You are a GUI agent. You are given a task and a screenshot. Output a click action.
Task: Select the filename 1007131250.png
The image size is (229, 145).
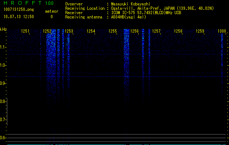[x=19, y=9]
